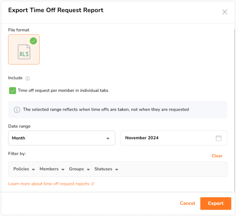Screen dimensions: 236x216
Task: Open the Month date range dropdown
Action: coord(62,138)
